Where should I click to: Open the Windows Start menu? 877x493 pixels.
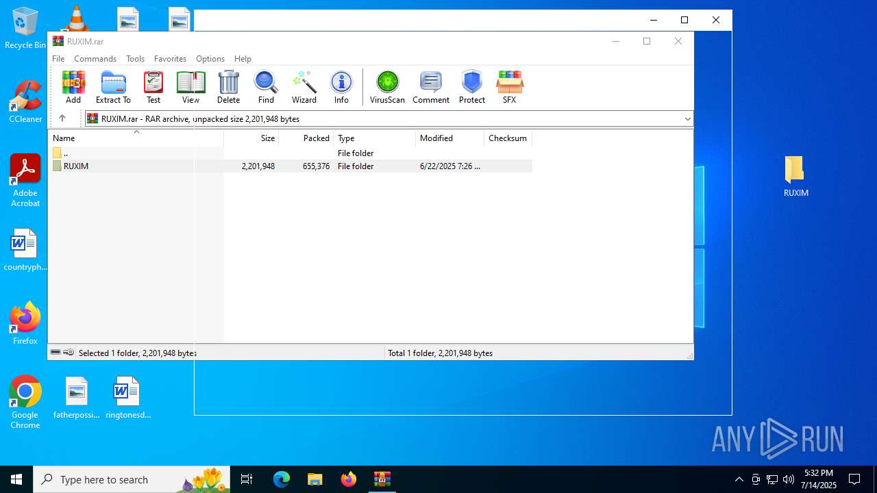(x=16, y=479)
